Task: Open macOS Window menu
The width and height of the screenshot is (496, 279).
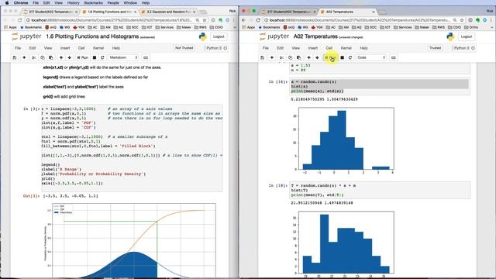Action: [x=130, y=3]
